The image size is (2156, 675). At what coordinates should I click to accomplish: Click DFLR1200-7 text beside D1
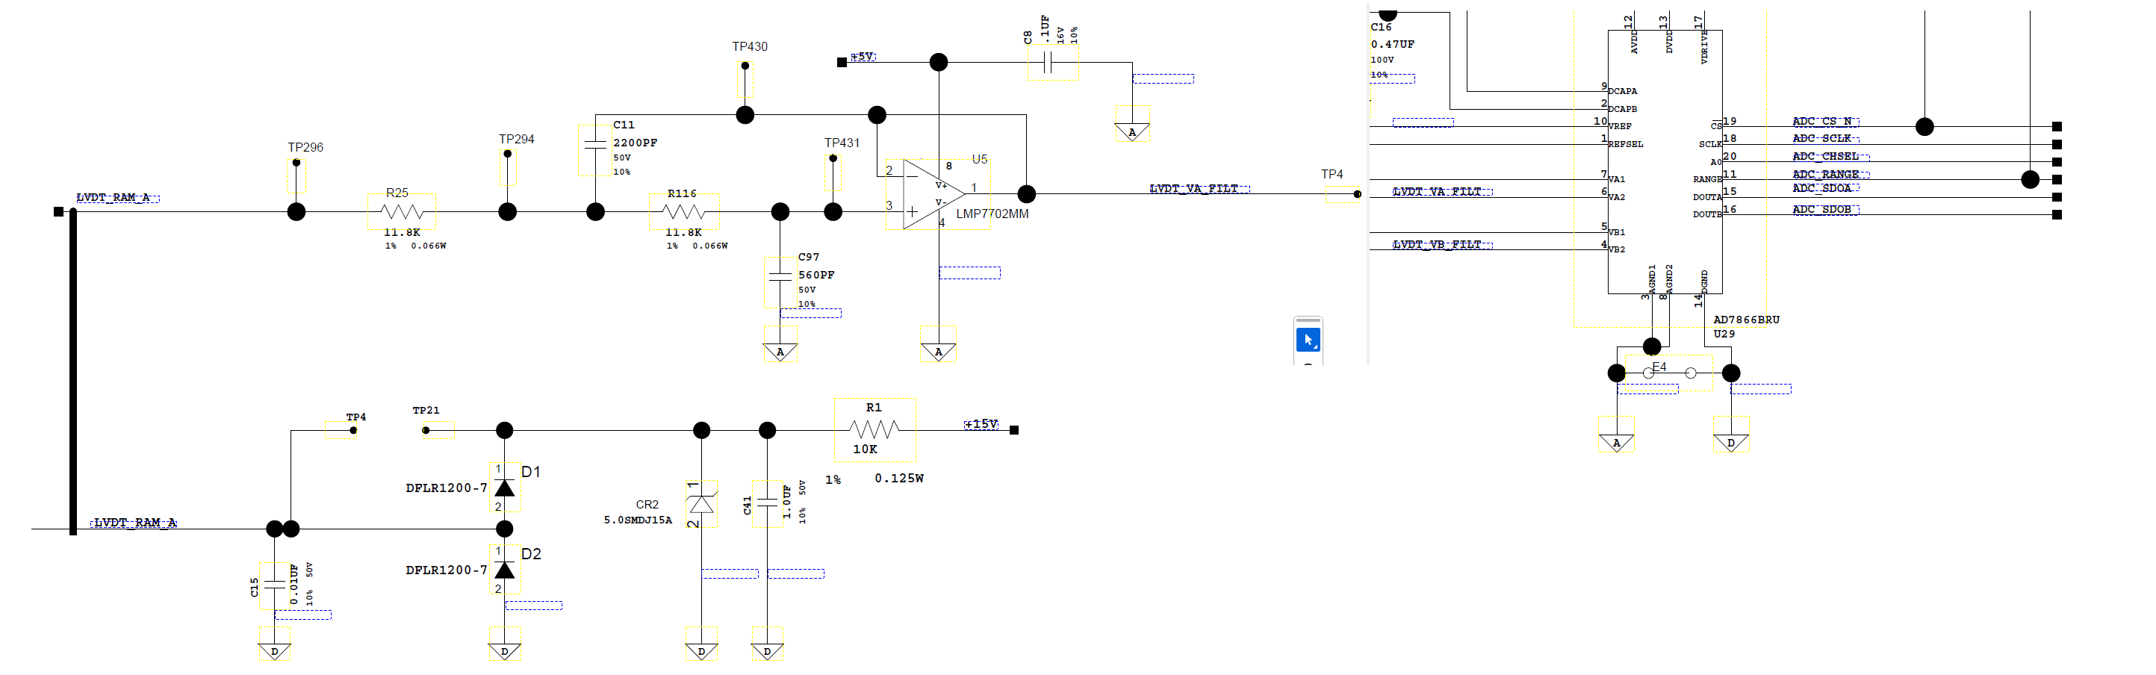(446, 488)
